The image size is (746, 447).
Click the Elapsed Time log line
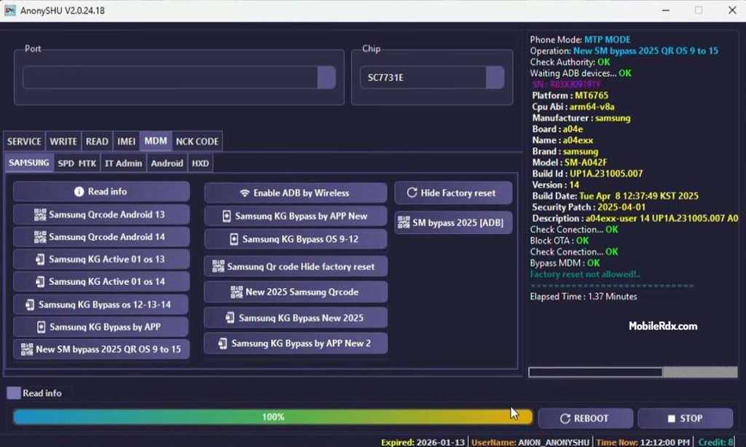(x=584, y=297)
